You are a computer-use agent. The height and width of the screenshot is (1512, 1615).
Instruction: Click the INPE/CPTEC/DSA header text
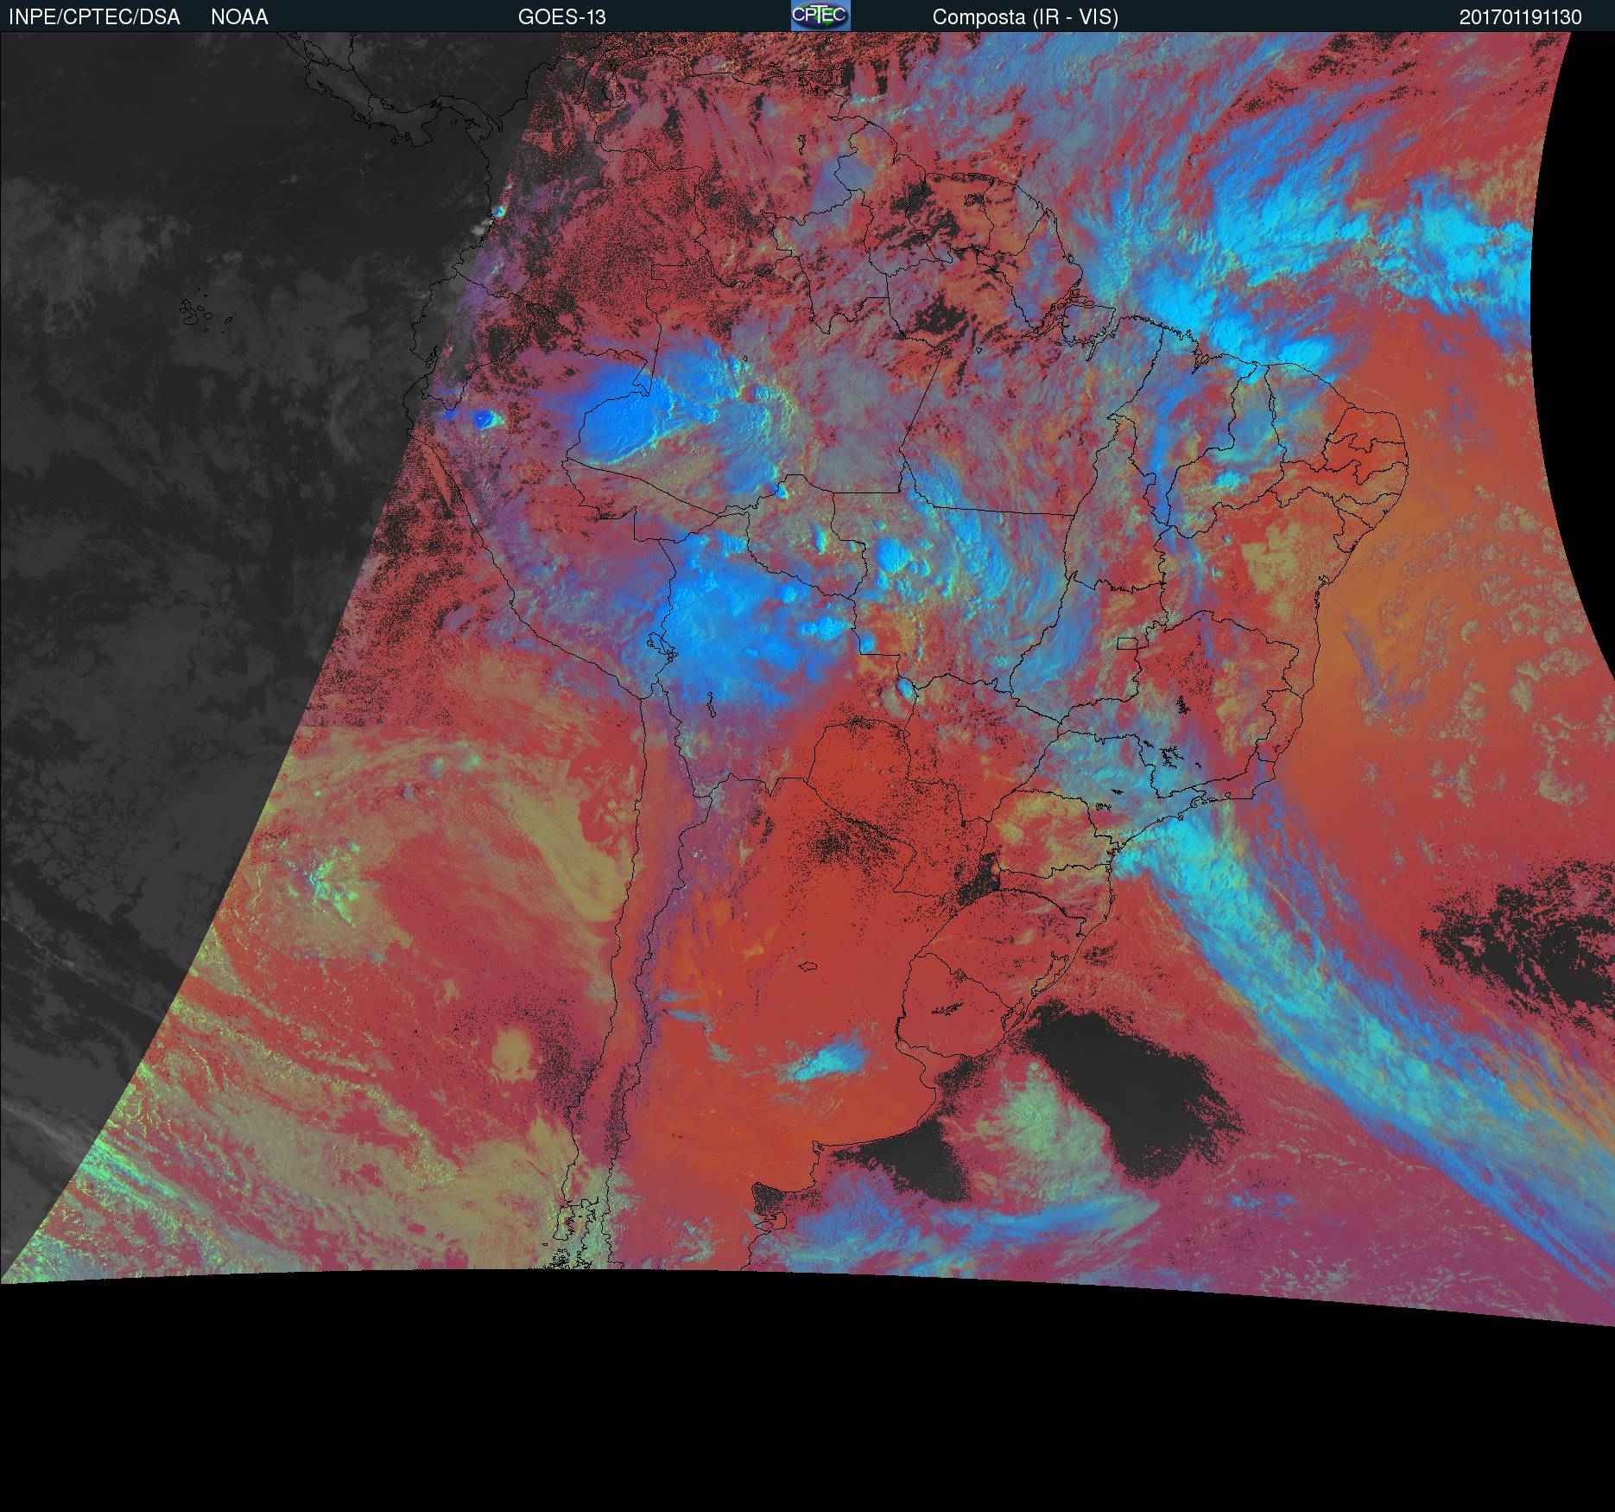(94, 17)
